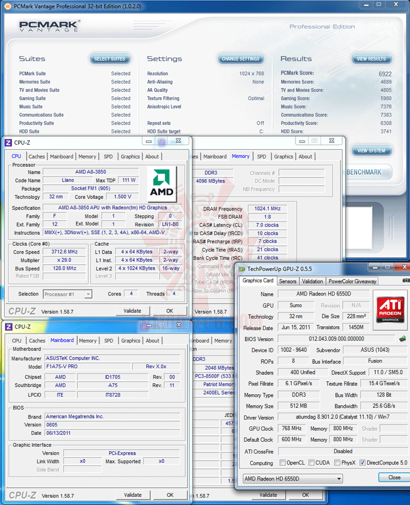Viewport: 410px width, 505px height.
Task: Toggle the CUDA checkbox
Action: (311, 462)
